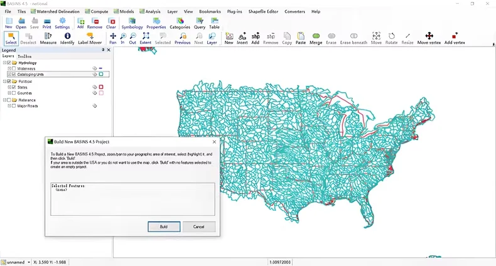This screenshot has height=266, width=496.
Task: Expand the States layer node
Action: point(9,87)
